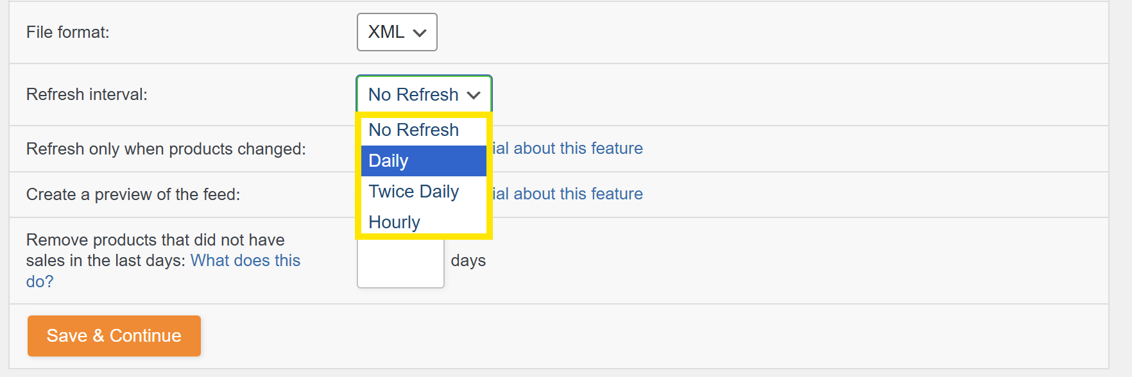Open the 'What does this do?' link

click(x=245, y=261)
